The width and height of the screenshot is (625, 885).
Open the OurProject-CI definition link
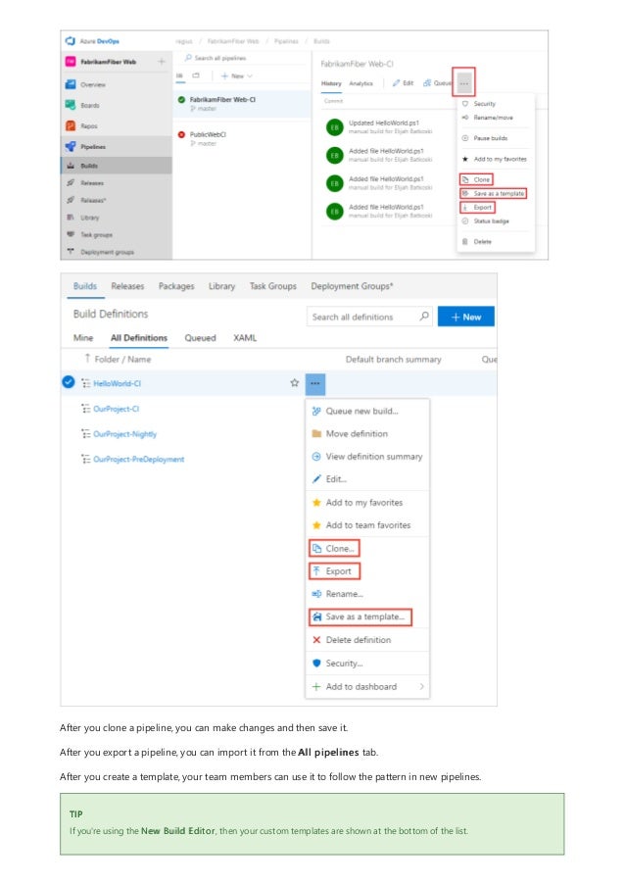117,409
